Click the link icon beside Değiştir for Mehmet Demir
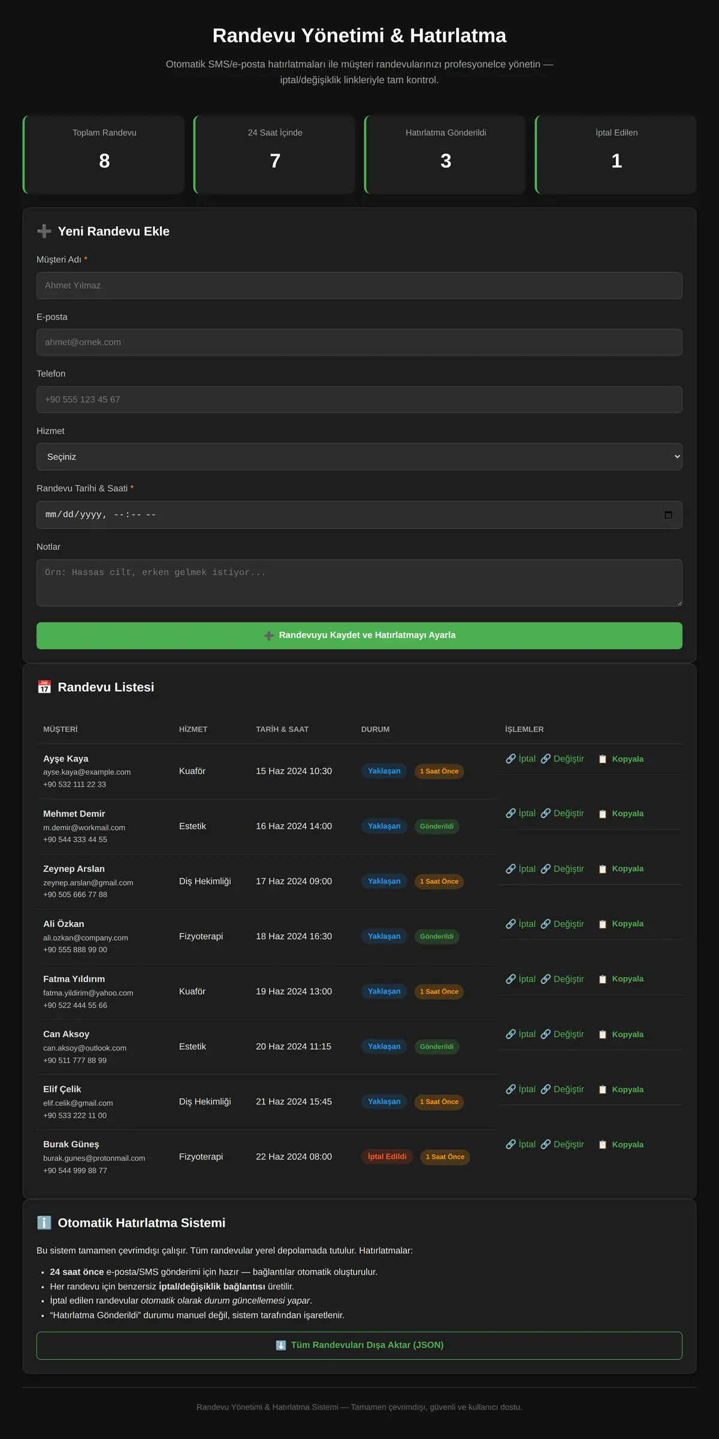Screen dimensions: 719x1439 pyautogui.click(x=546, y=814)
